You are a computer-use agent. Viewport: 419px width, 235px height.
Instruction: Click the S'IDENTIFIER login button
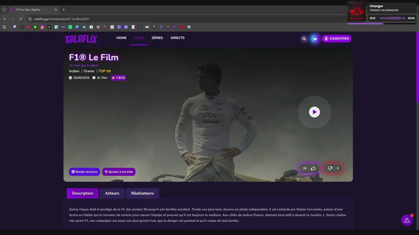tap(337, 39)
